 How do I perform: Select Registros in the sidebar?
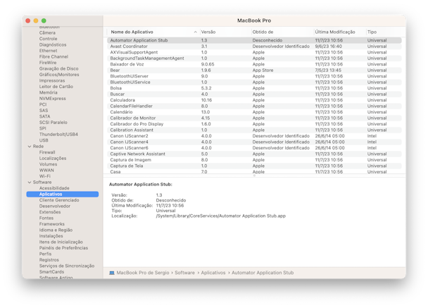[49, 260]
